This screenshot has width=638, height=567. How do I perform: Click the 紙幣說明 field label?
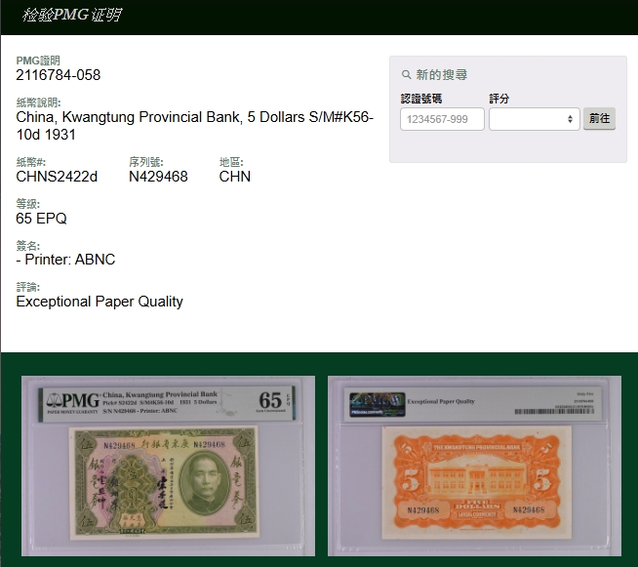click(38, 102)
